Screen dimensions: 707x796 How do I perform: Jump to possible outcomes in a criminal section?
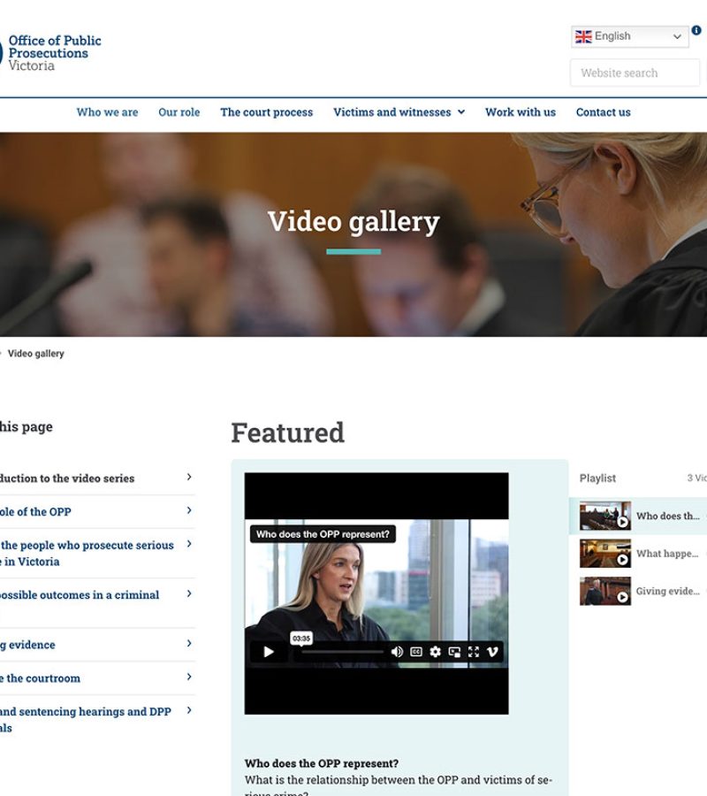point(80,595)
